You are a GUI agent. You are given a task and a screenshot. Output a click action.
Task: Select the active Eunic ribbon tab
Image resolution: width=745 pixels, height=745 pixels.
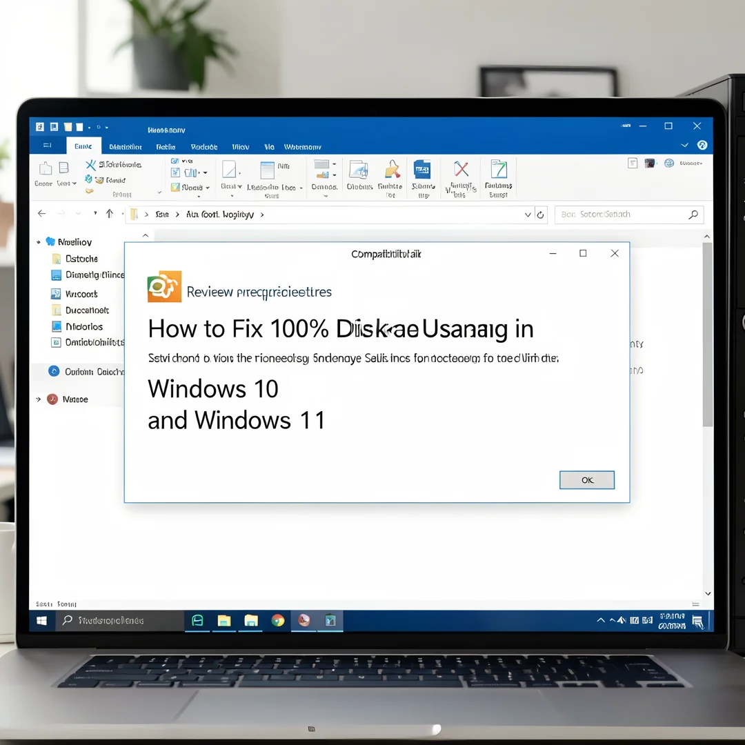click(83, 146)
